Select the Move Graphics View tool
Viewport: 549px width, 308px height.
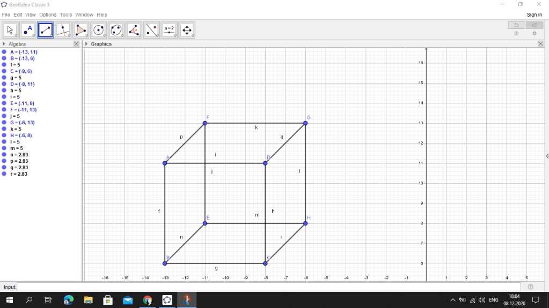[x=187, y=30]
